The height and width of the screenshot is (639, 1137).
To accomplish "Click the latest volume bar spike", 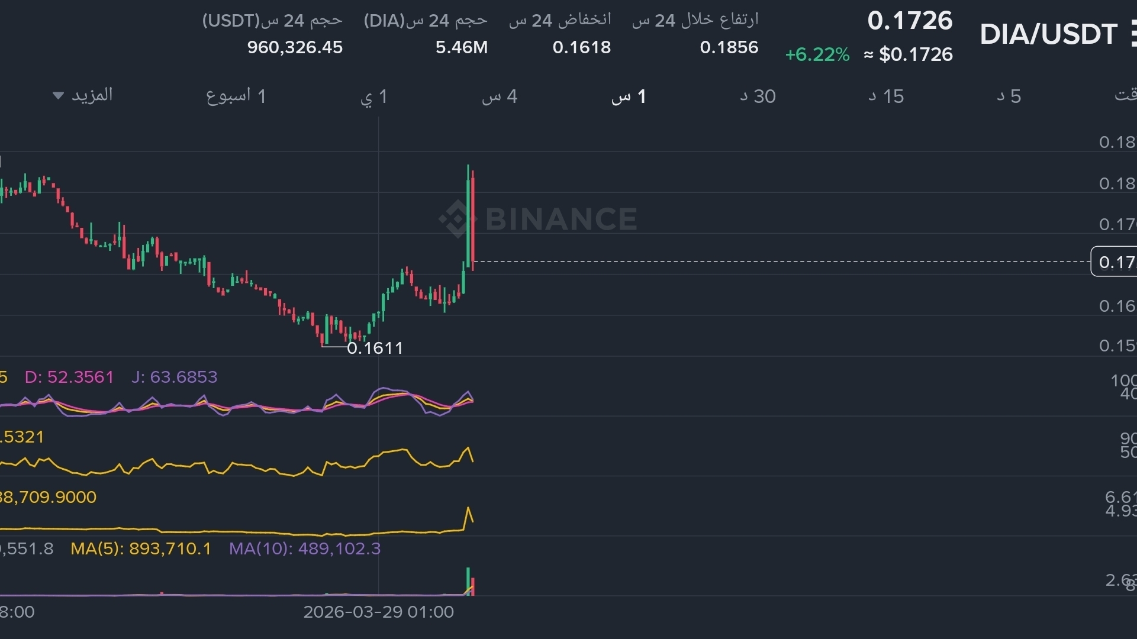I will coord(468,581).
